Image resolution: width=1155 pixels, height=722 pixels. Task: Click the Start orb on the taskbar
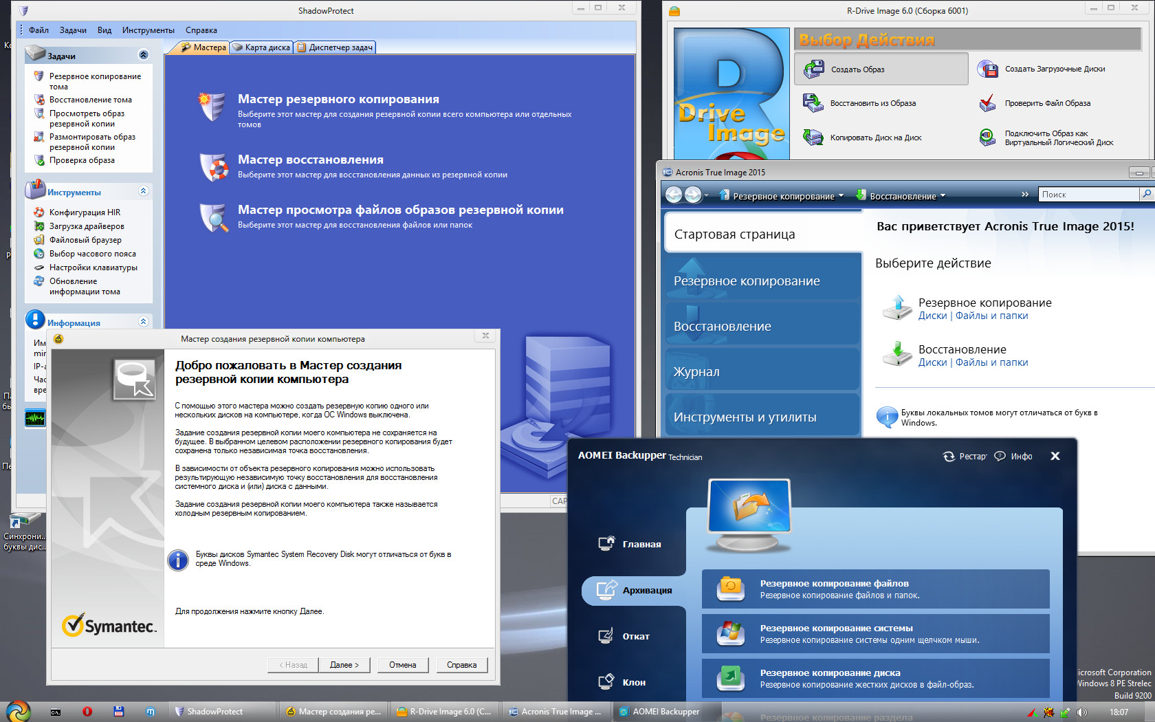[19, 711]
